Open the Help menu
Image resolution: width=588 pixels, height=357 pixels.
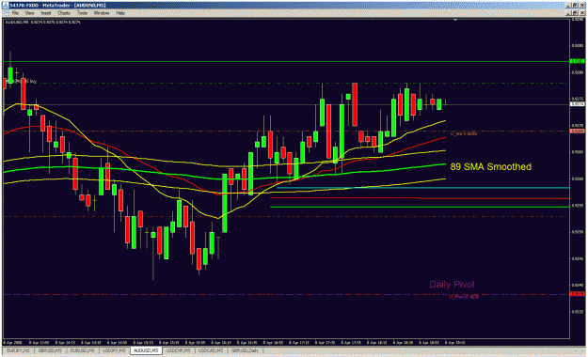click(x=120, y=13)
